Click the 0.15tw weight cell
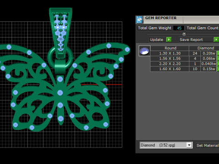 (209, 69)
